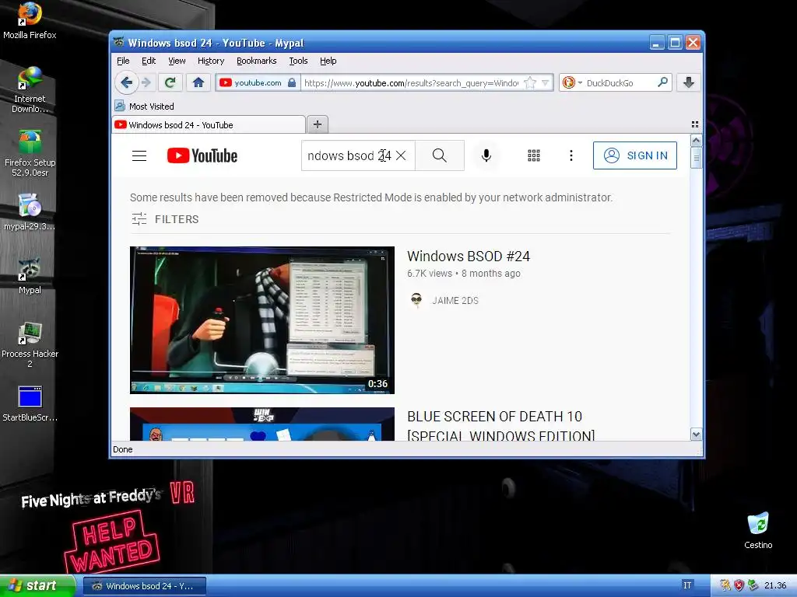Reload the current page
This screenshot has width=797, height=597.
click(x=170, y=82)
